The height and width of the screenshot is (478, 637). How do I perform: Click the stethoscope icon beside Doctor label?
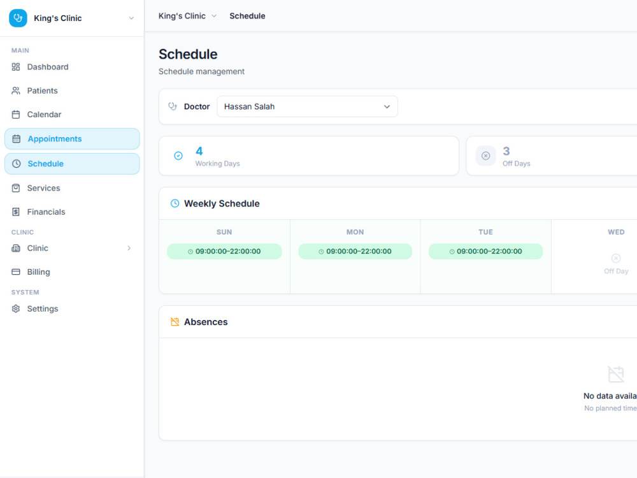173,106
